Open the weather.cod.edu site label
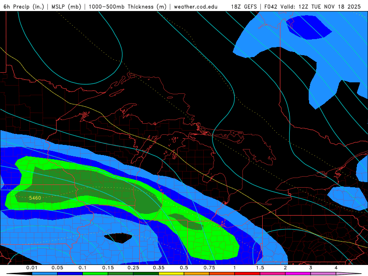This screenshot has width=368, height=276. (196, 6)
